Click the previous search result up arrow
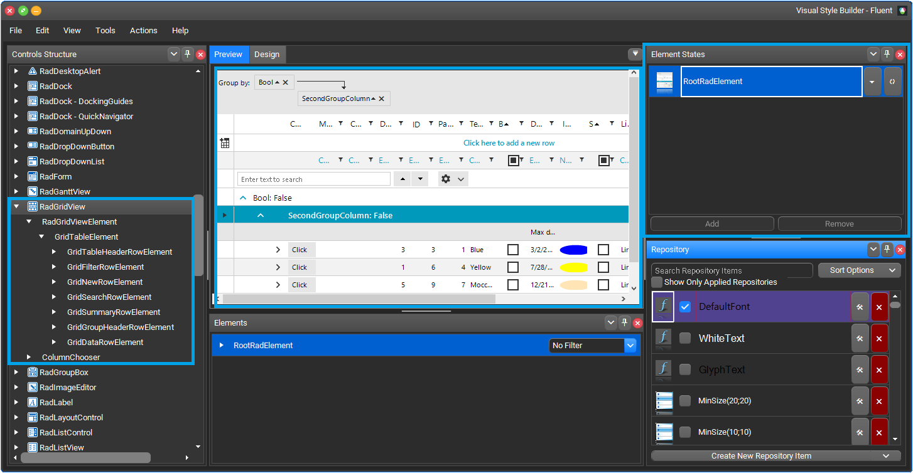 click(x=402, y=179)
